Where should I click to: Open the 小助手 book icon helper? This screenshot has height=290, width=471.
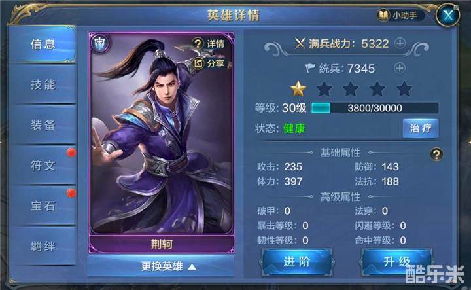(x=383, y=15)
